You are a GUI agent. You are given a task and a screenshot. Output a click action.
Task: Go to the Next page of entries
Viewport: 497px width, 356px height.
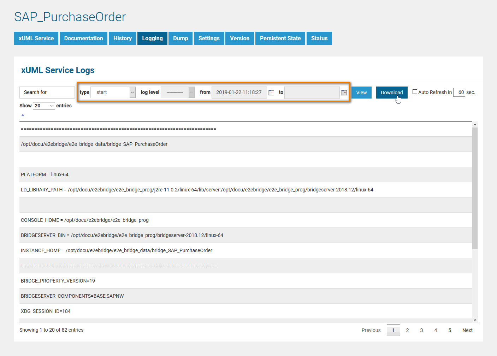pos(467,330)
